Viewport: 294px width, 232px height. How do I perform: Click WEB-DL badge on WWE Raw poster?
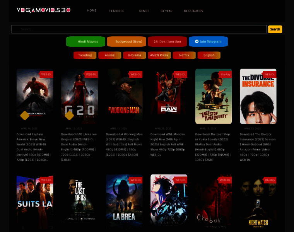coord(180,74)
